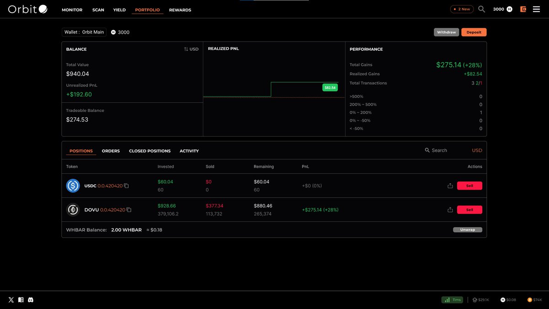Open the header search magnifier icon
This screenshot has height=309, width=549.
point(481,9)
